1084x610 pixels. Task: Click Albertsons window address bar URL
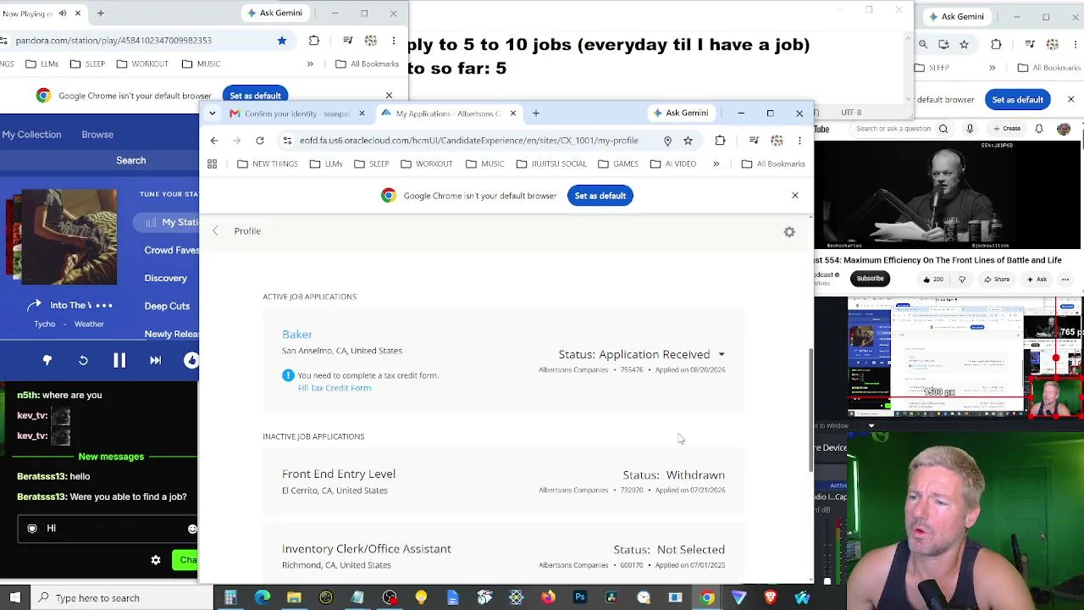(468, 141)
